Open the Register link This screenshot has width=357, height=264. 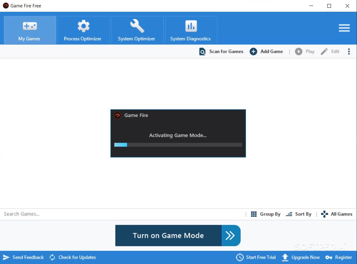343,258
